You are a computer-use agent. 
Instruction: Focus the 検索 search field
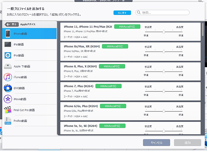tap(163, 13)
